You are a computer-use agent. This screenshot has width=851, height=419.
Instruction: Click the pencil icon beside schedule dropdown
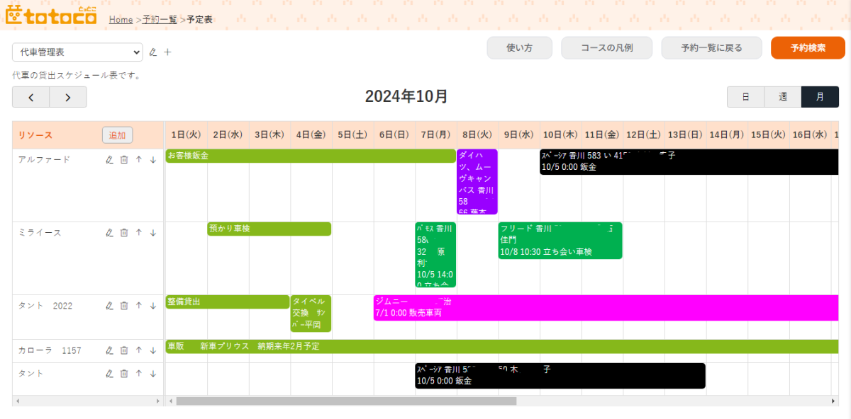[x=152, y=52]
